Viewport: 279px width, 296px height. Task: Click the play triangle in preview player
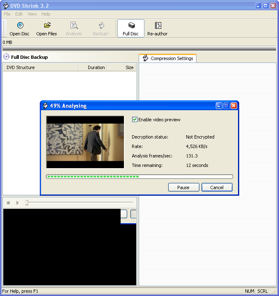pyautogui.click(x=18, y=203)
